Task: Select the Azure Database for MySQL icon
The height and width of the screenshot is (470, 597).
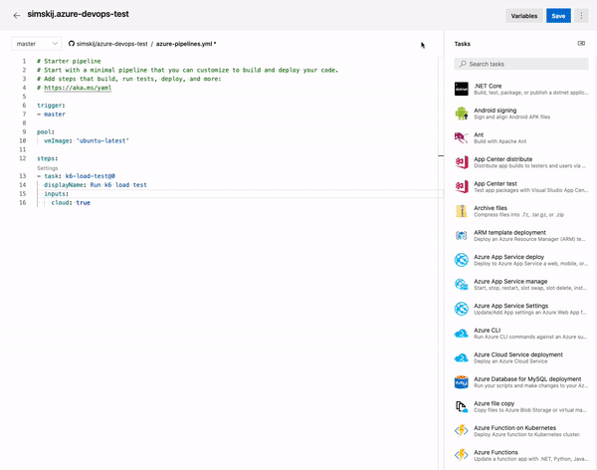Action: tap(462, 382)
